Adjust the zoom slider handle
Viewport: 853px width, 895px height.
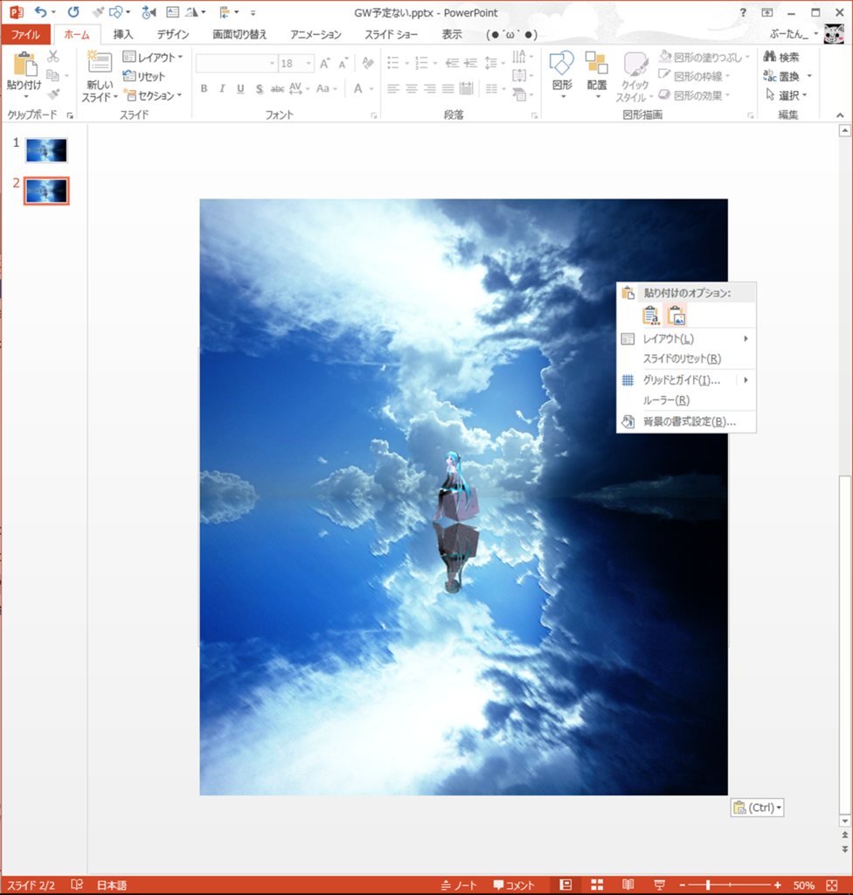click(x=708, y=885)
